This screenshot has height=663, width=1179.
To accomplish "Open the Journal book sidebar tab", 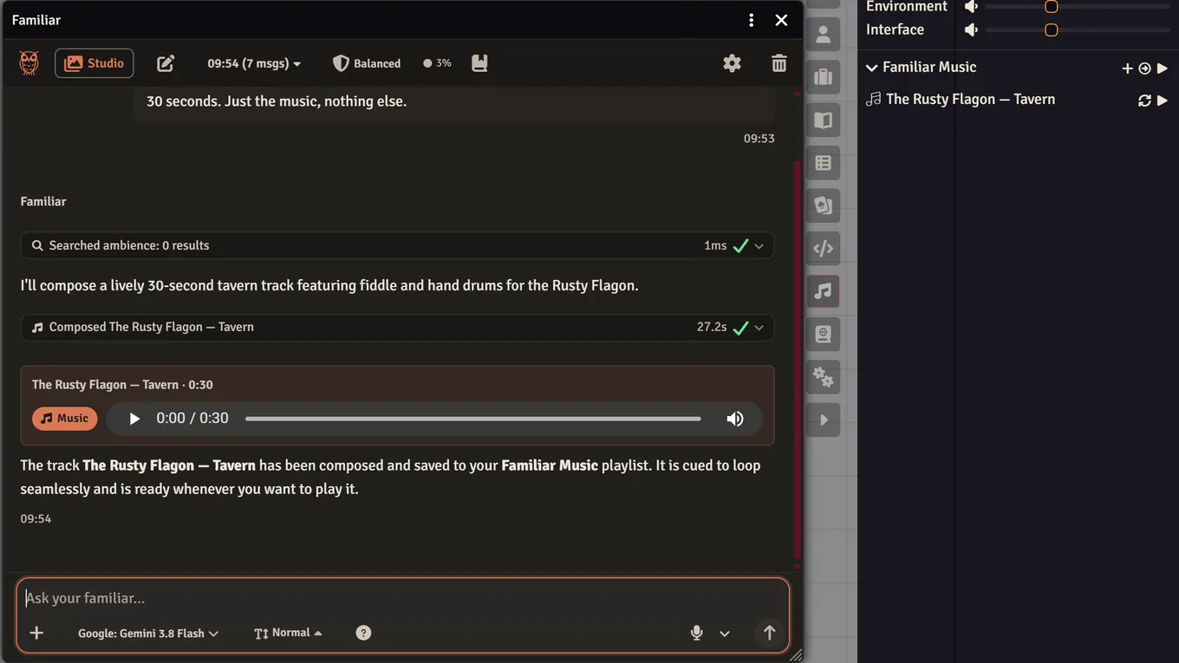I will tap(824, 120).
